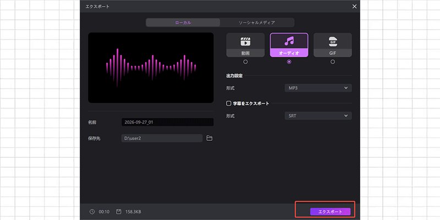Open the SRT subtitle format dropdown
The width and height of the screenshot is (440, 220).
pos(318,116)
